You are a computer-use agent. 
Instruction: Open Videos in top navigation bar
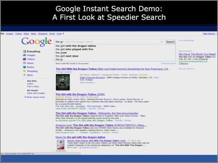click(x=18, y=34)
